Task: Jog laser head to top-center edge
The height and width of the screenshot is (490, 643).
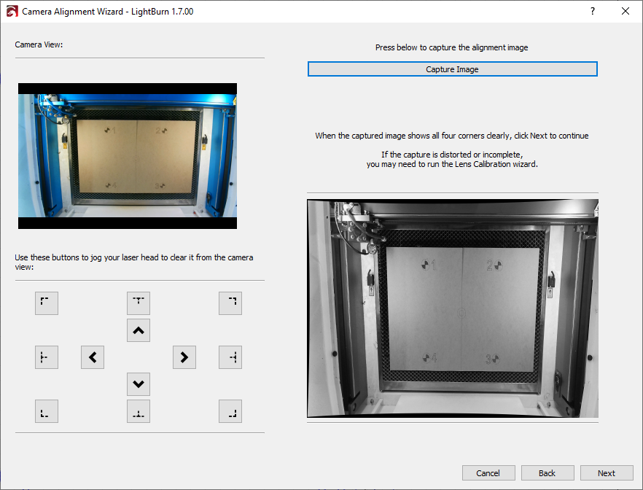Action: coord(139,303)
